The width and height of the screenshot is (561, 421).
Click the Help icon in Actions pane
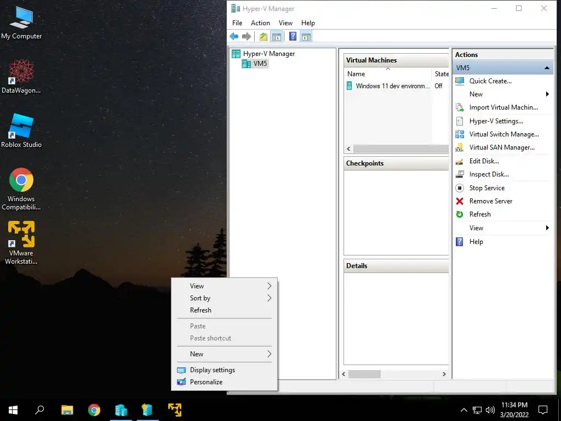click(460, 242)
